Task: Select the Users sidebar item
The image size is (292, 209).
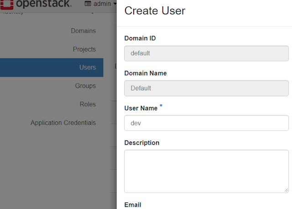Action: click(x=87, y=68)
